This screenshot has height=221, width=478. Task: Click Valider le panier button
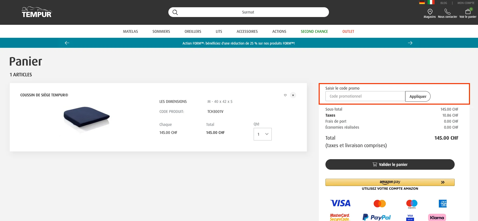(x=390, y=164)
